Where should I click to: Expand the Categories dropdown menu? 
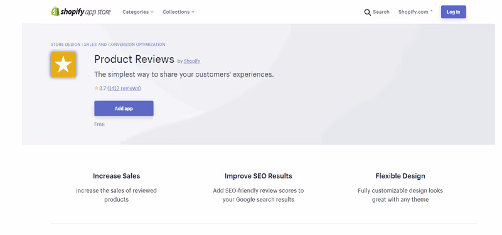(138, 12)
